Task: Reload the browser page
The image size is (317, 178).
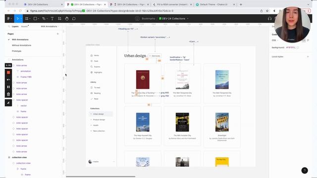Action: (x=20, y=11)
